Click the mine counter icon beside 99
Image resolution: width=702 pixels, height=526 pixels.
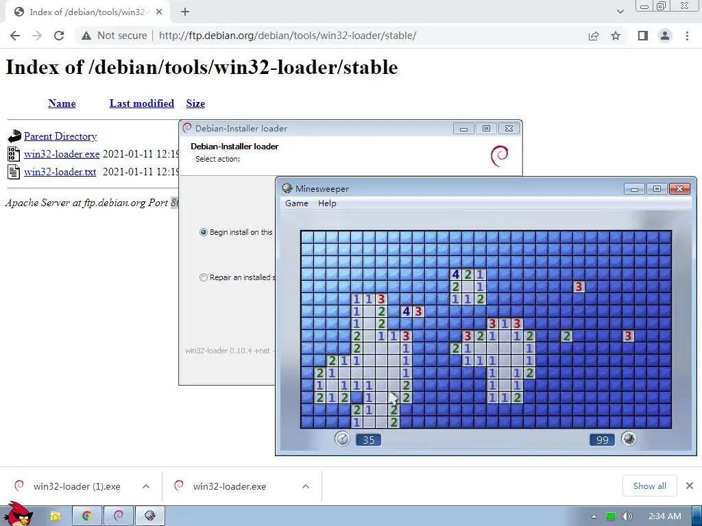pos(629,439)
